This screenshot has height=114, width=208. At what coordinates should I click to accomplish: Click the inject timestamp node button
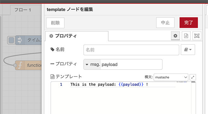point(11,40)
